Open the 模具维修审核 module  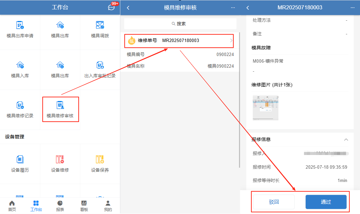60,110
